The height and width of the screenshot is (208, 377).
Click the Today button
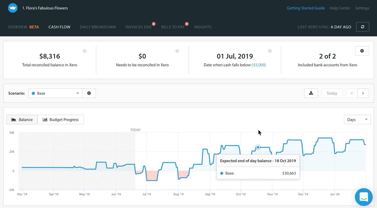tap(332, 93)
